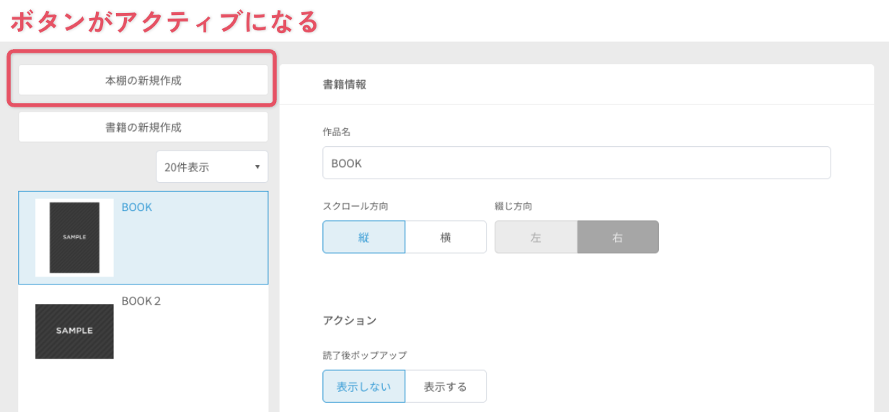Click the 読了後ポップアップ label
The width and height of the screenshot is (889, 412).
tap(365, 355)
